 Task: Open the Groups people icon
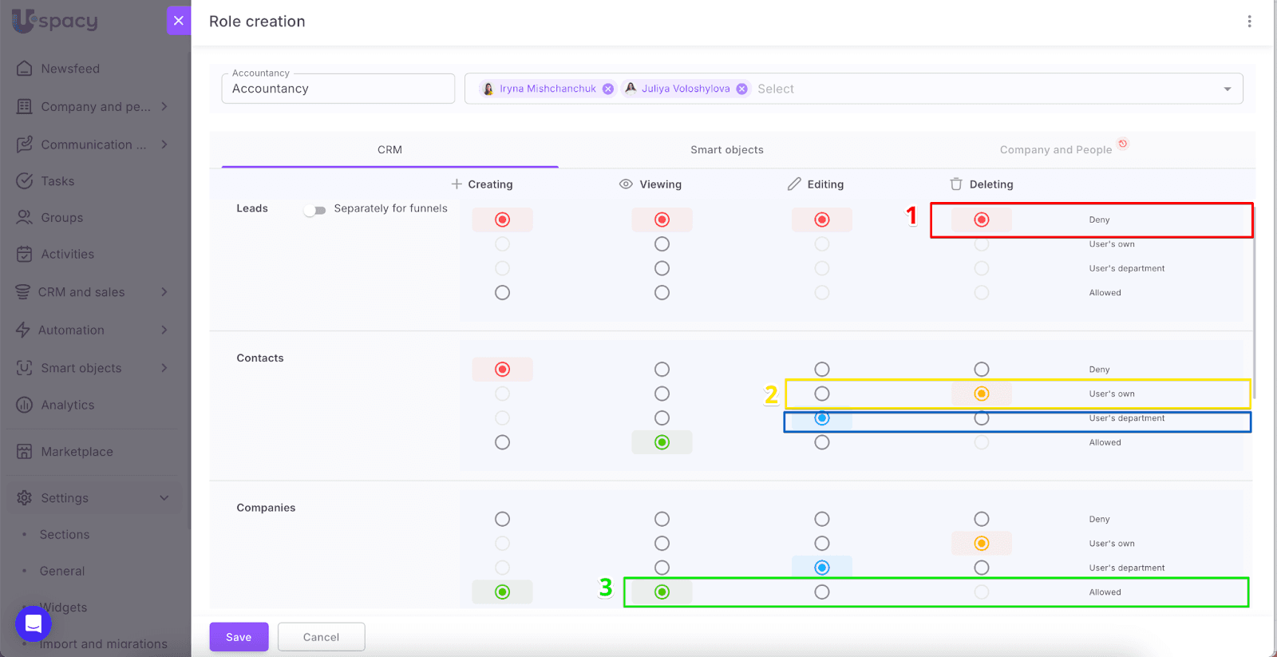25,217
